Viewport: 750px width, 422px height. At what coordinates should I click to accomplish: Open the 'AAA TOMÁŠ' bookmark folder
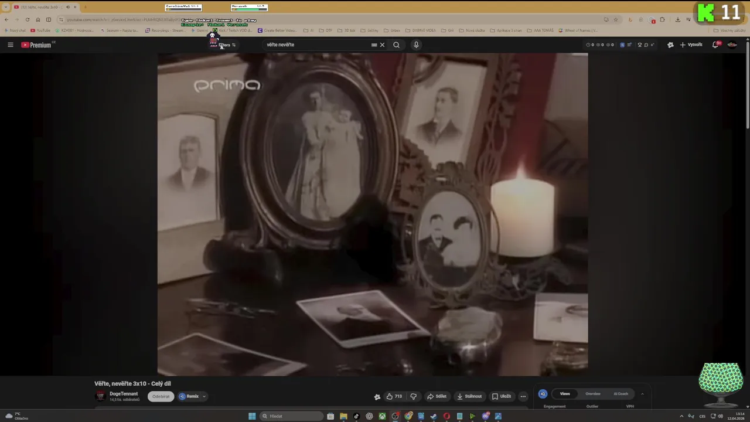(540, 30)
